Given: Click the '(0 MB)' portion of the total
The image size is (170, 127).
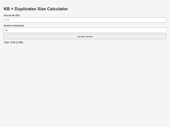Looking at the screenshot, I should pos(20,42).
